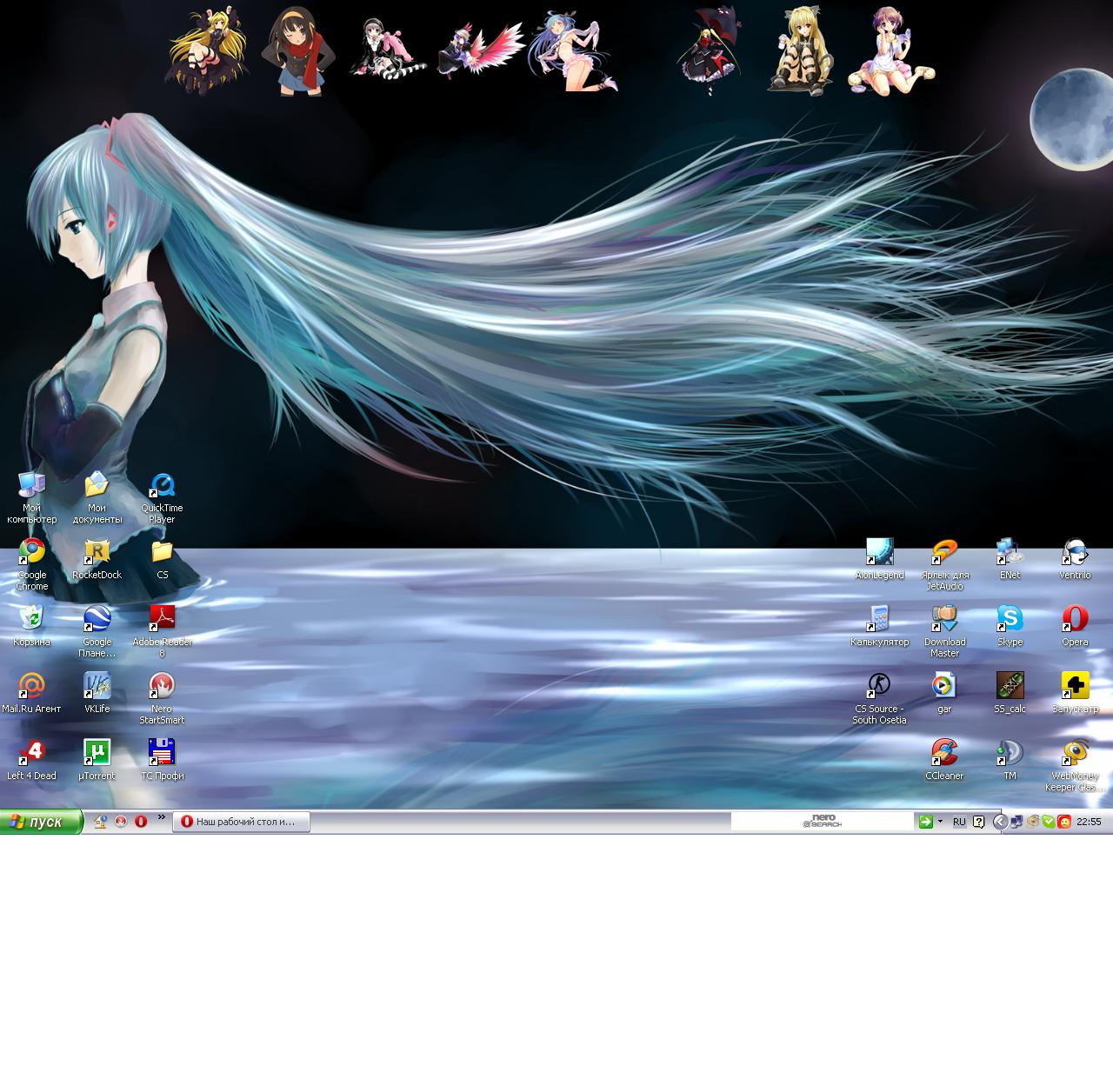Select the Opera desktop icon
1113x1079 pixels.
[1075, 619]
